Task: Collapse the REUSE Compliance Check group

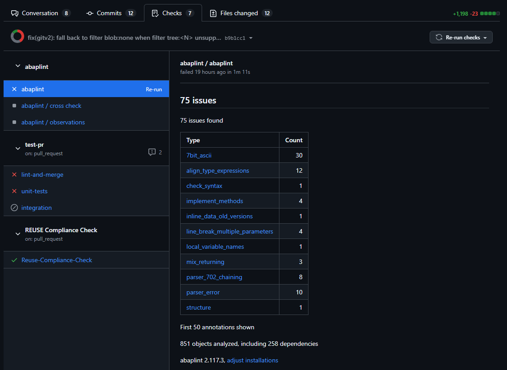Action: click(18, 234)
